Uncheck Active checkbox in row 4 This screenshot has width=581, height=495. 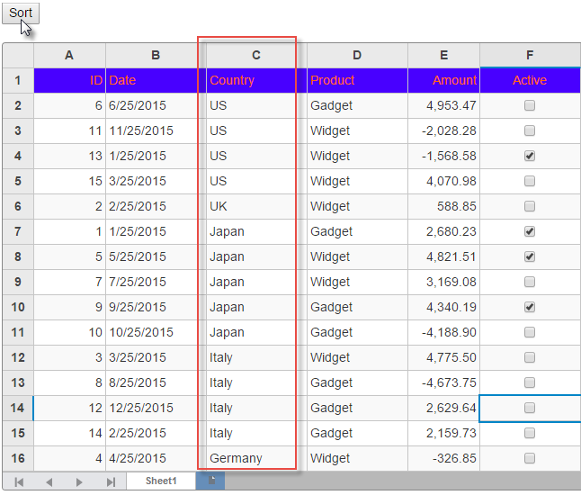coord(530,156)
